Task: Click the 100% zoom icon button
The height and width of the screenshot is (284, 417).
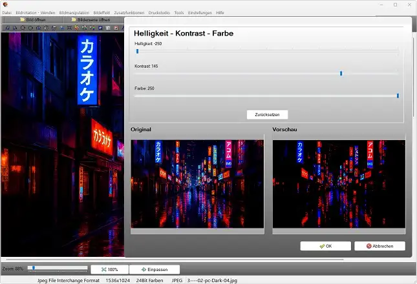Action: [103, 269]
